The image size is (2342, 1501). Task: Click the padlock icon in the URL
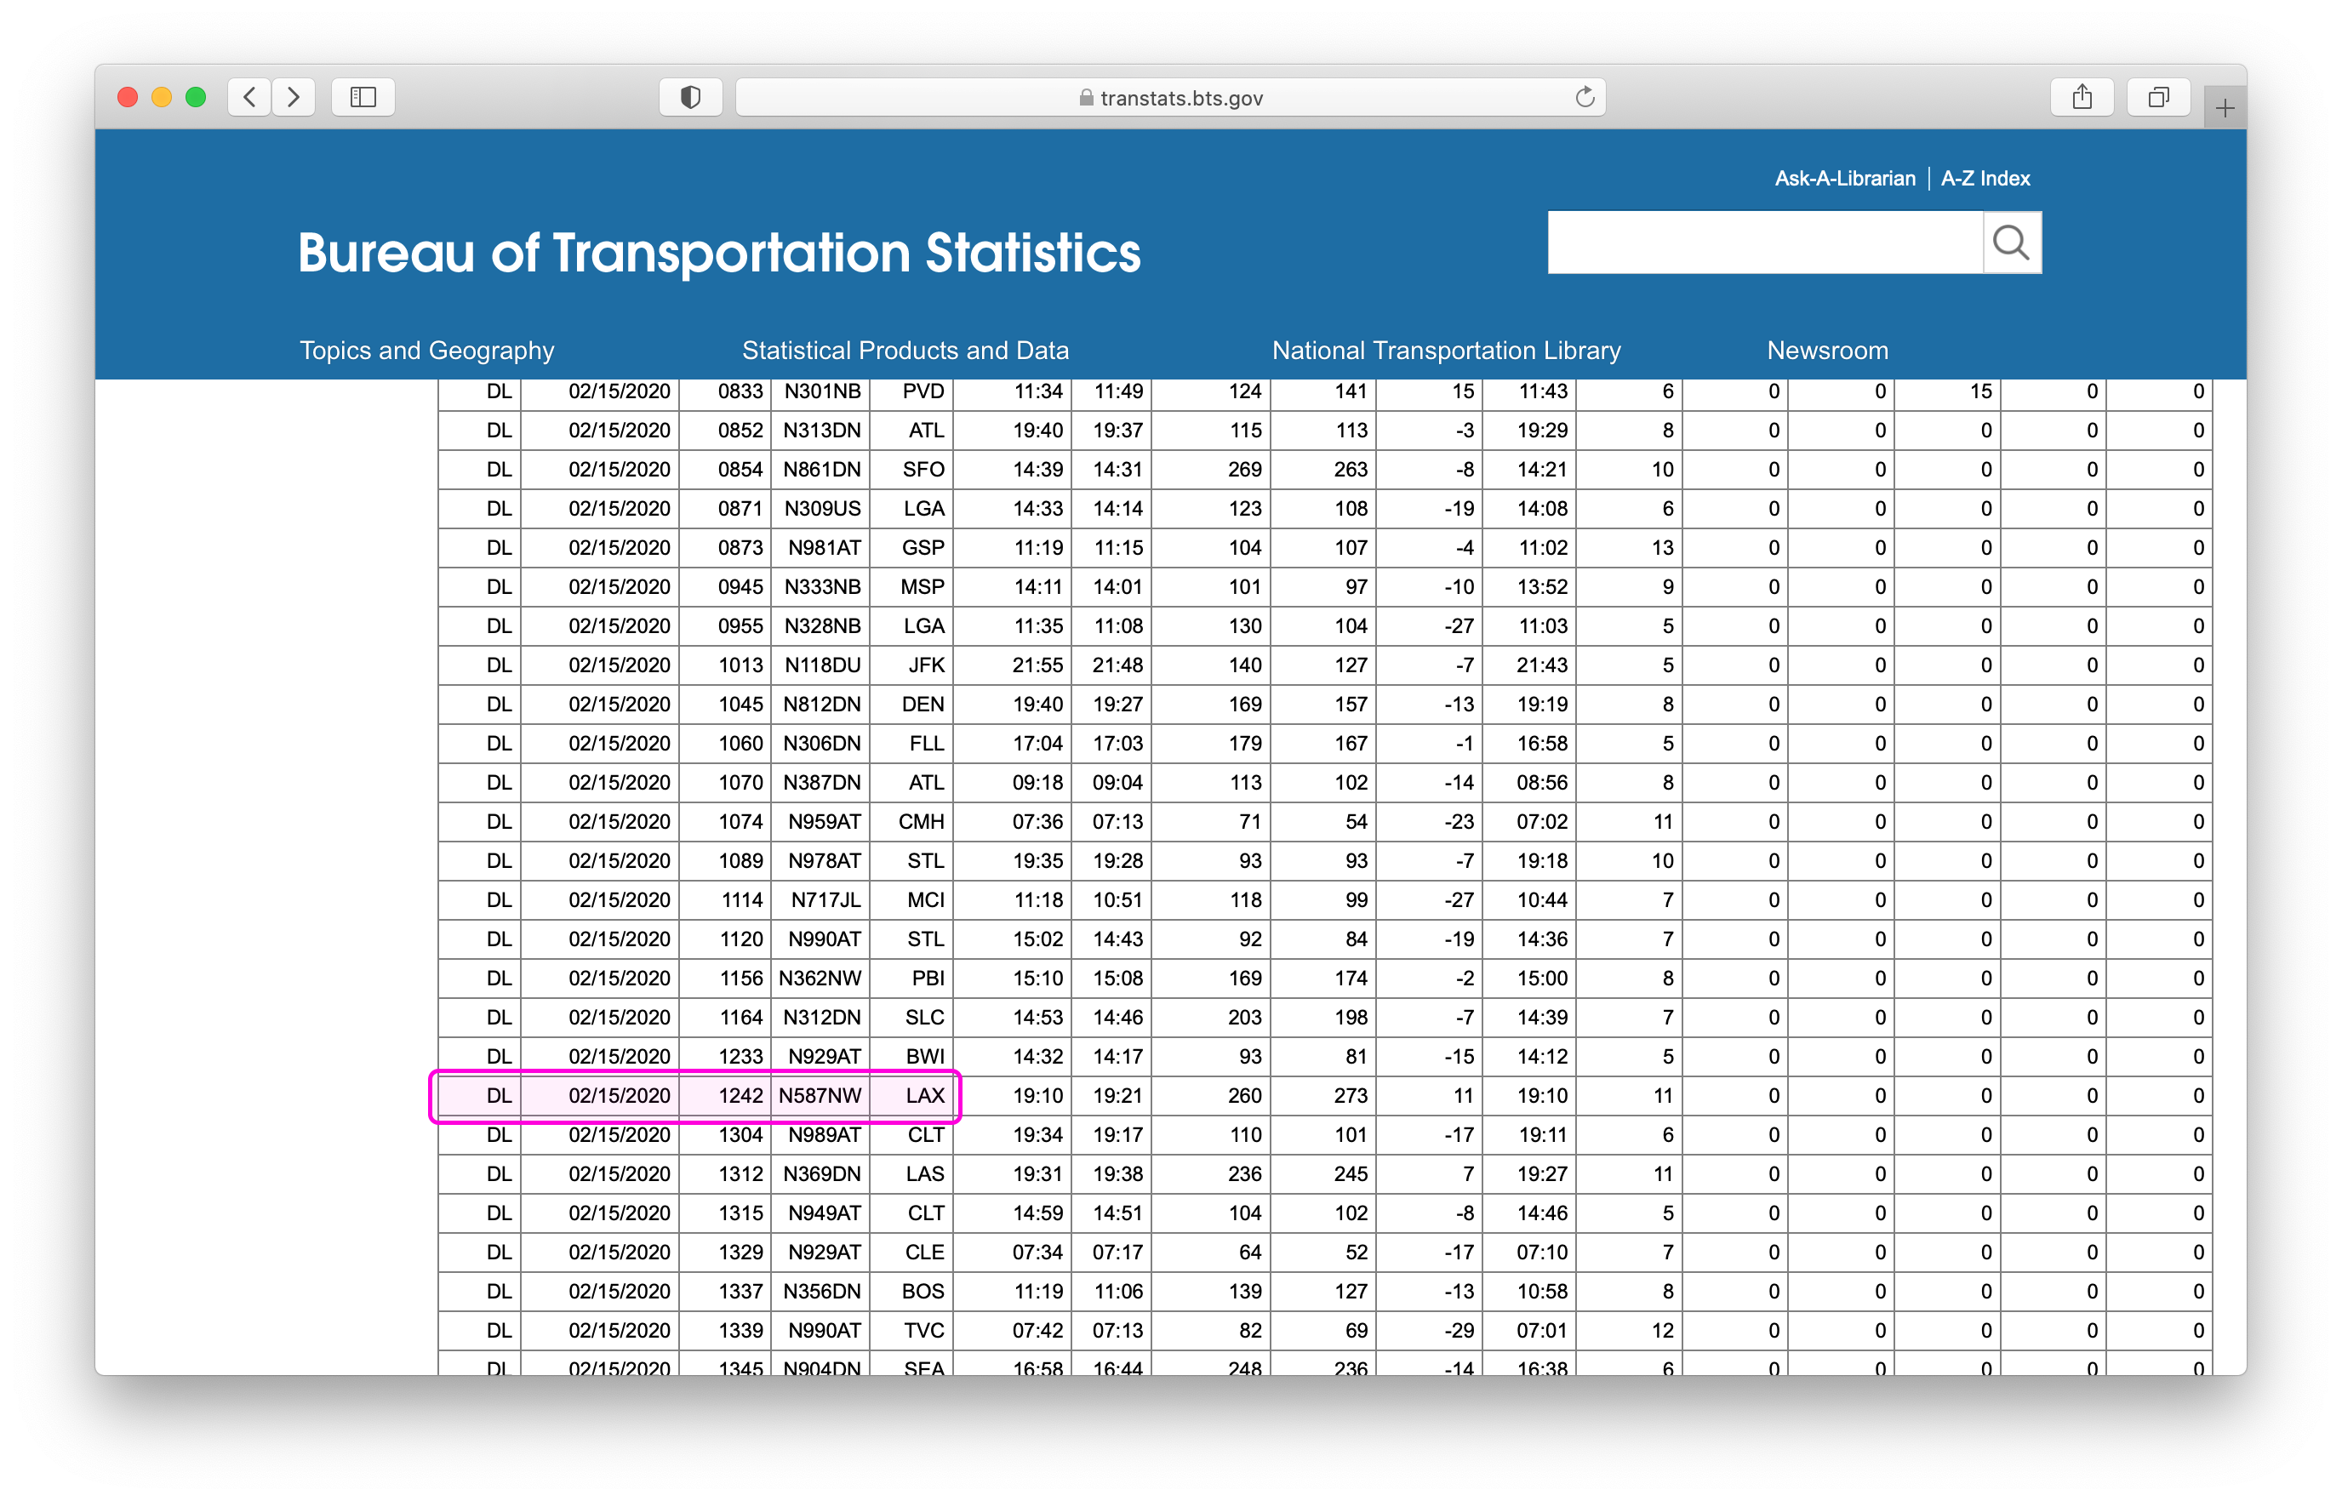(1085, 98)
